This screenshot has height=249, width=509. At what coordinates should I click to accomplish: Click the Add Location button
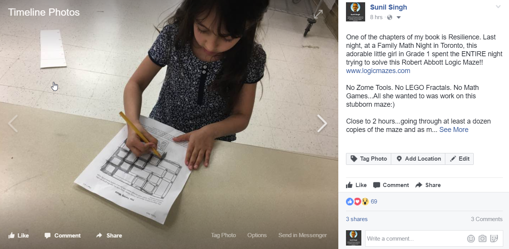coord(418,159)
